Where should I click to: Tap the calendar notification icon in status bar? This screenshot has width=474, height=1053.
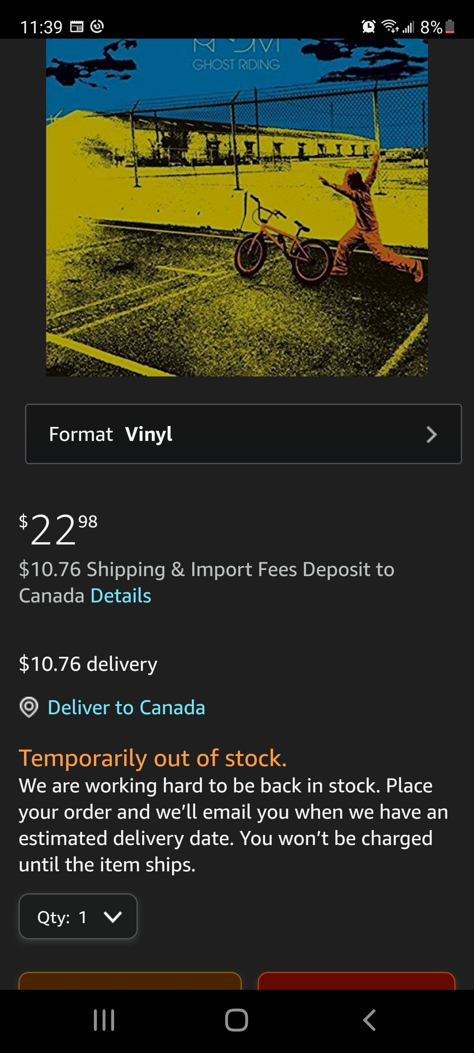point(77,27)
